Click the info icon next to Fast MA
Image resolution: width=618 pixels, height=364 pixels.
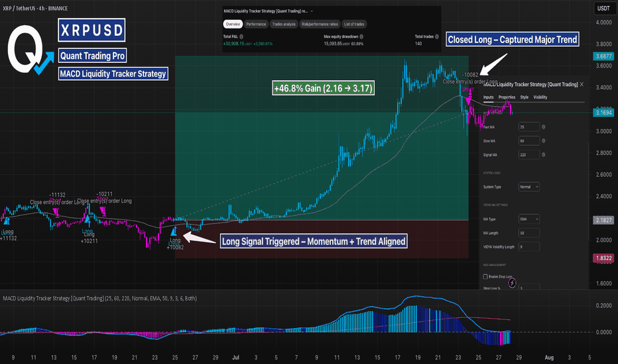pyautogui.click(x=544, y=127)
